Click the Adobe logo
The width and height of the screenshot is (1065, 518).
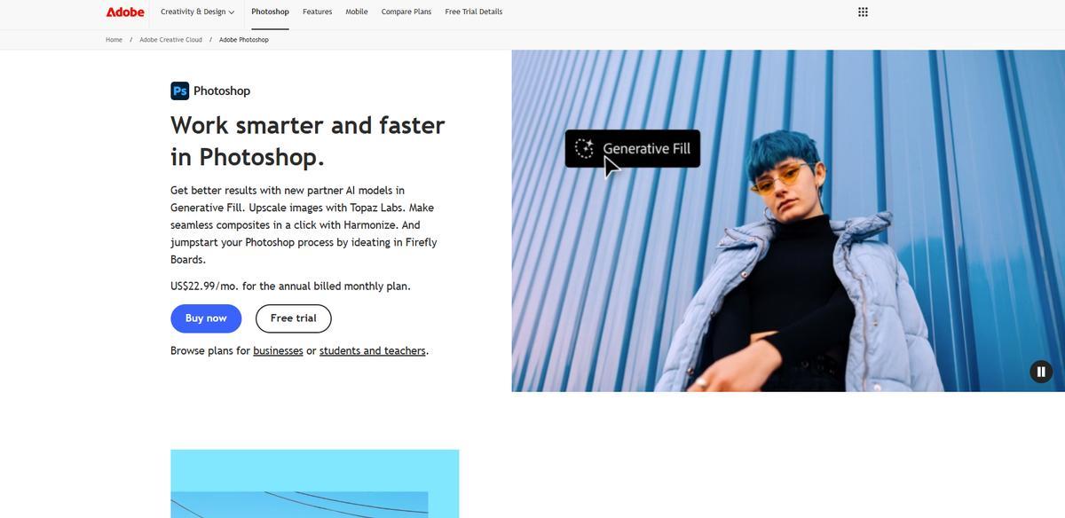pyautogui.click(x=125, y=12)
